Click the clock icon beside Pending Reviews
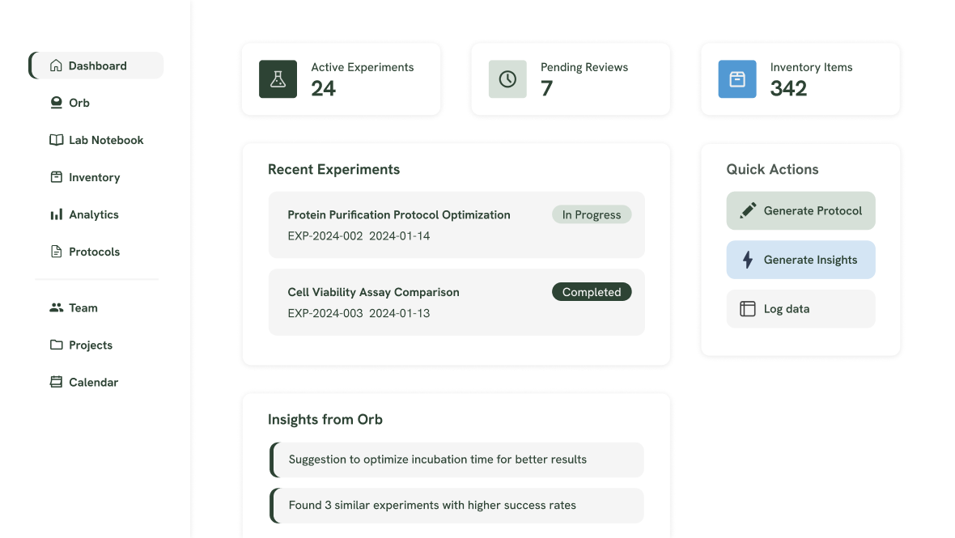The height and width of the screenshot is (538, 955). 507,78
